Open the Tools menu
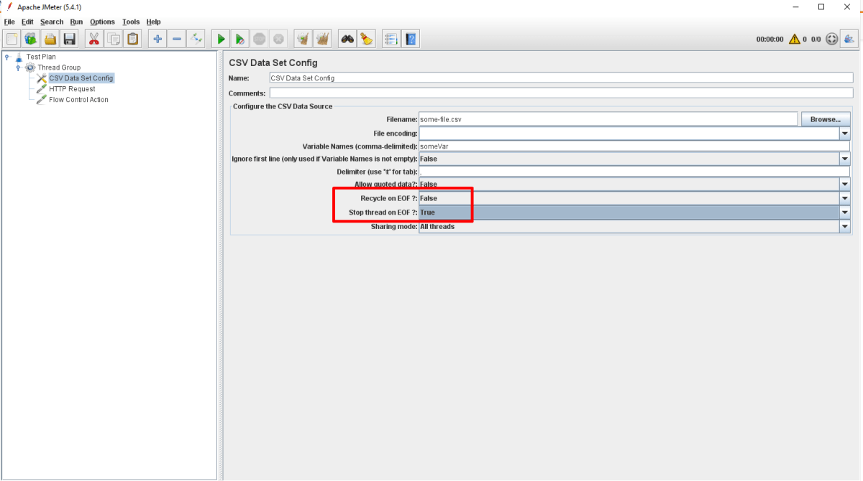 131,22
